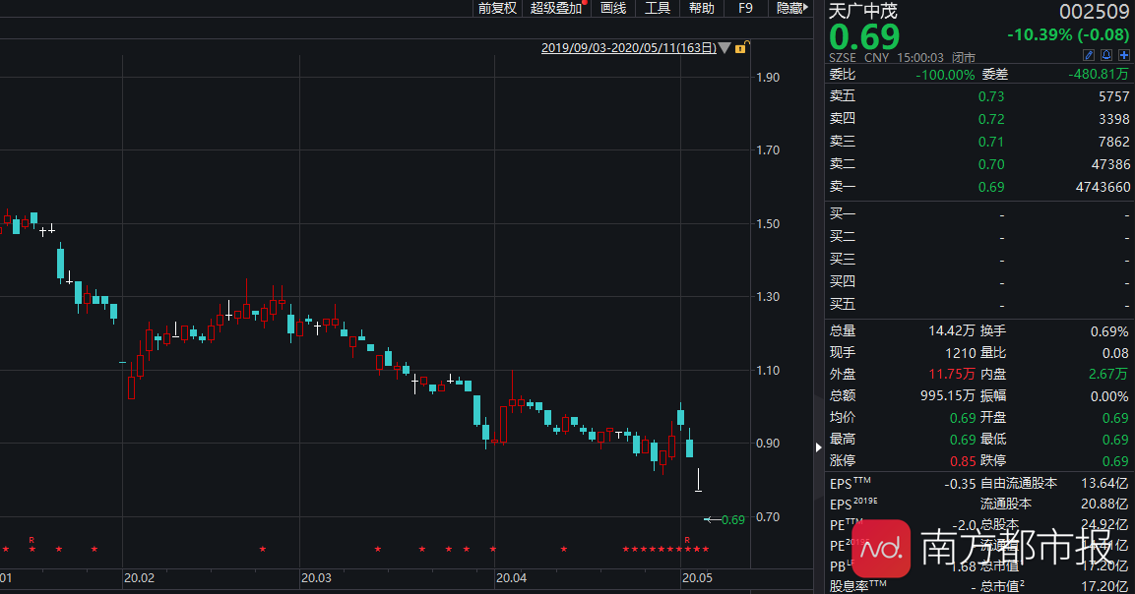
Task: Expand the 隐藏 panel arrow
Action: [x=792, y=8]
